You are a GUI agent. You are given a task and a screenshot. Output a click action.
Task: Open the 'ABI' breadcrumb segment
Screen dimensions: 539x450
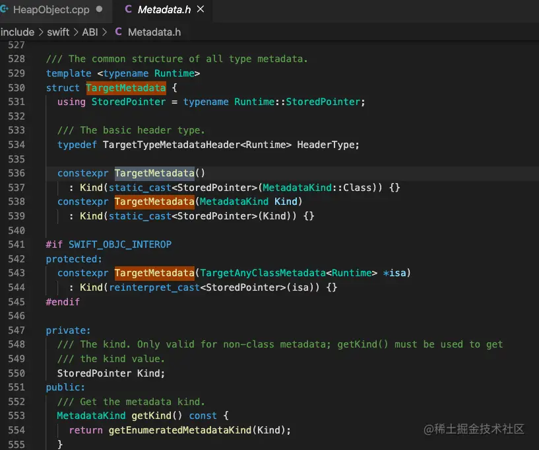(90, 32)
